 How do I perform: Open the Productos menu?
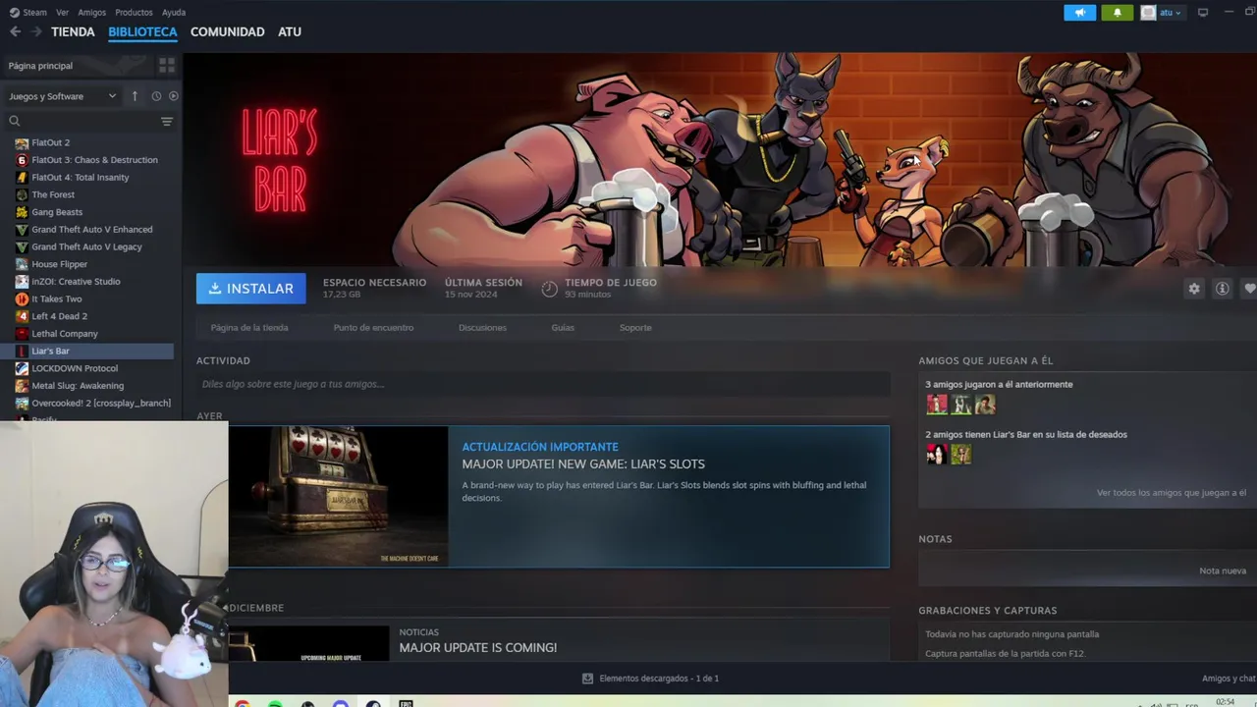[x=134, y=13]
